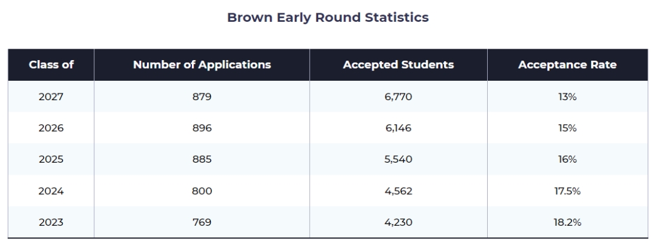Select the 15% acceptance rate cell
This screenshot has height=244, width=656.
[x=567, y=128]
